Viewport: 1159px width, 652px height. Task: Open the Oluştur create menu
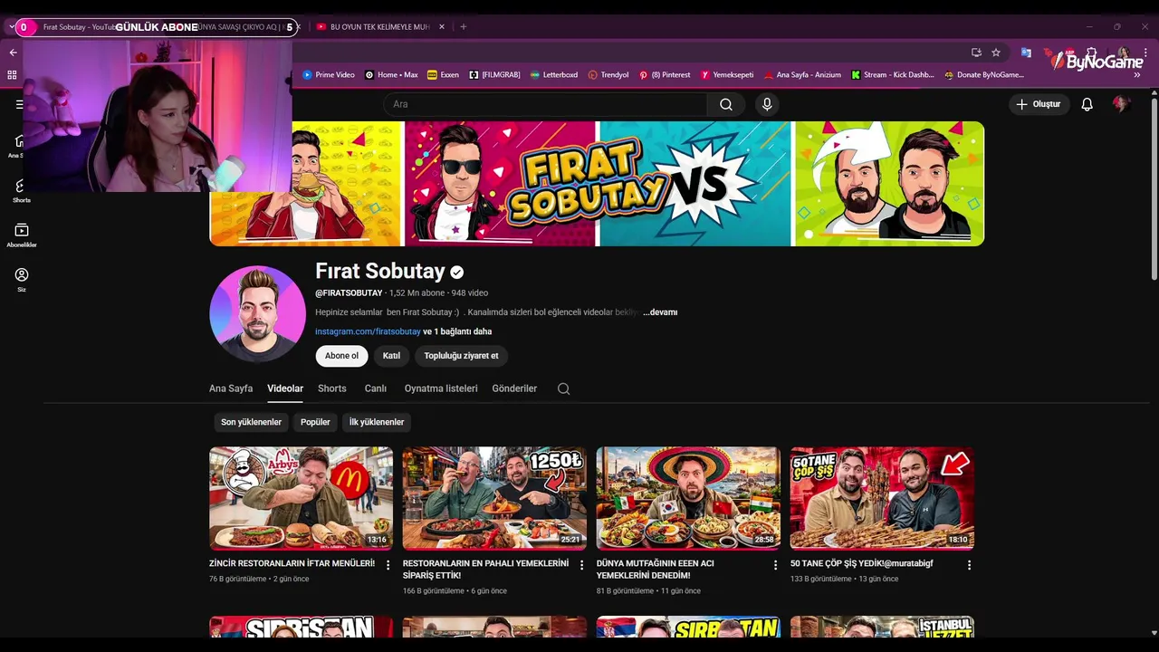pyautogui.click(x=1039, y=104)
